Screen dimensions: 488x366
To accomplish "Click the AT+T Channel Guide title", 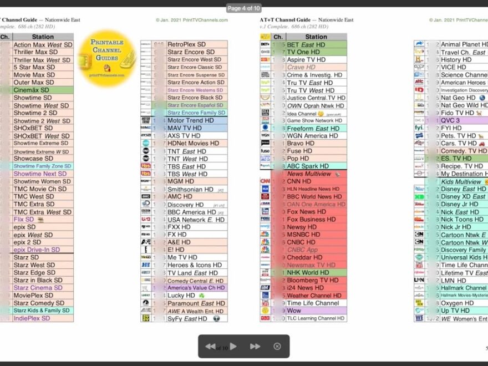I will coord(285,20).
